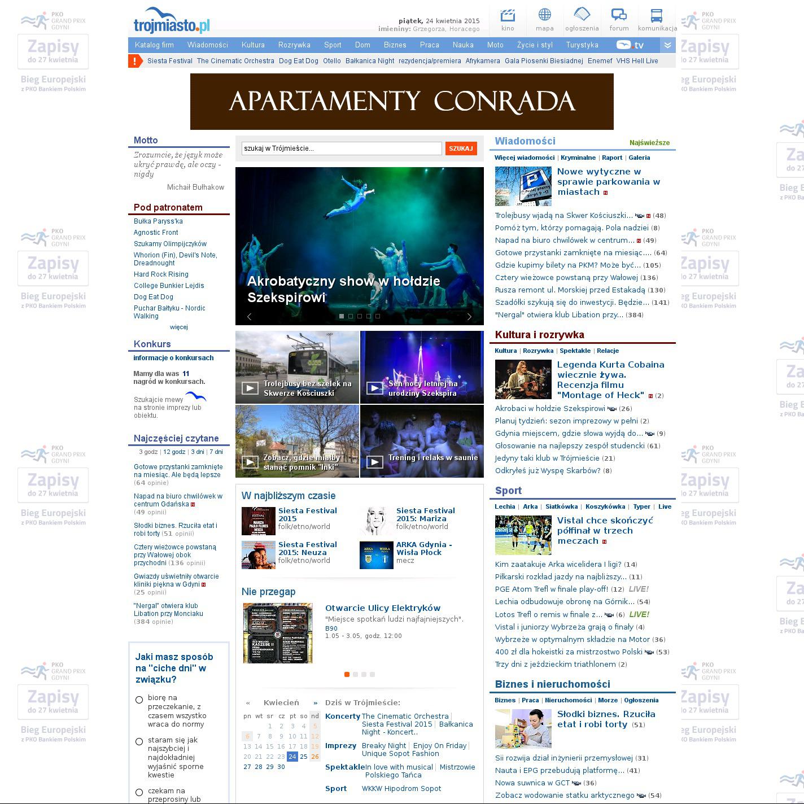Open Kurt Cobain article thumbnail
The width and height of the screenshot is (804, 804).
(x=523, y=379)
